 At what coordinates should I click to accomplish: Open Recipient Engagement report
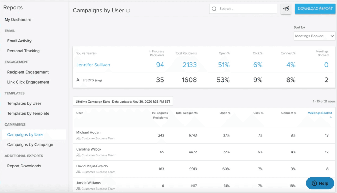28,72
